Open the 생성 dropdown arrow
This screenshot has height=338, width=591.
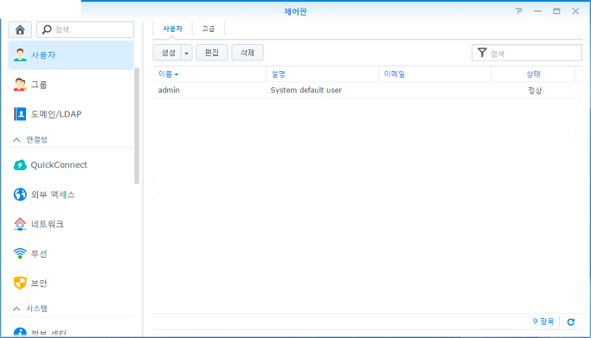(x=187, y=53)
